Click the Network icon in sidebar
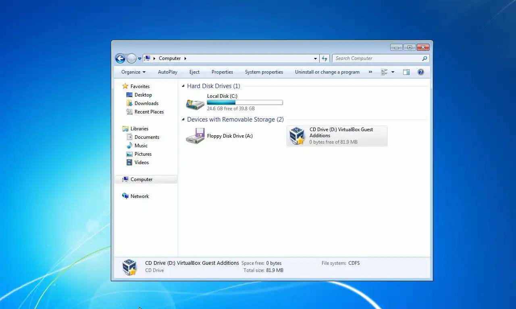The width and height of the screenshot is (516, 309). click(125, 196)
